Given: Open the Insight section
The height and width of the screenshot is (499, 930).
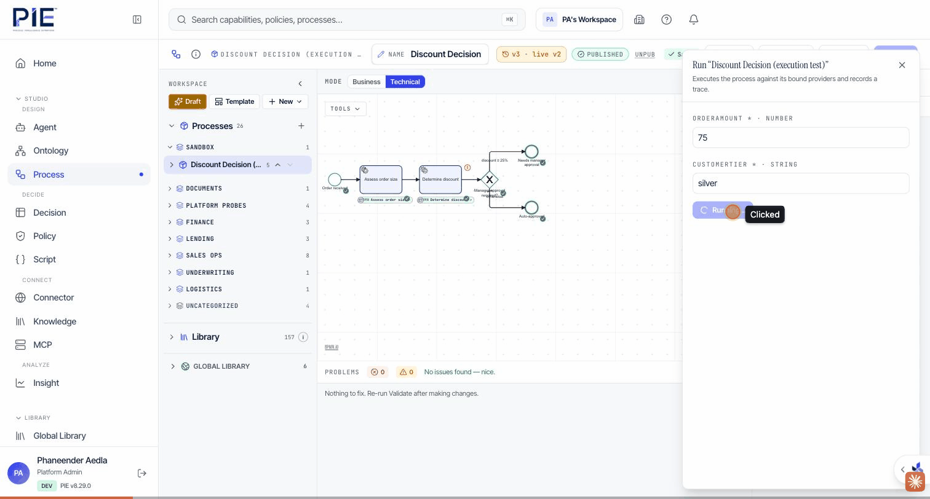Looking at the screenshot, I should coord(79,383).
